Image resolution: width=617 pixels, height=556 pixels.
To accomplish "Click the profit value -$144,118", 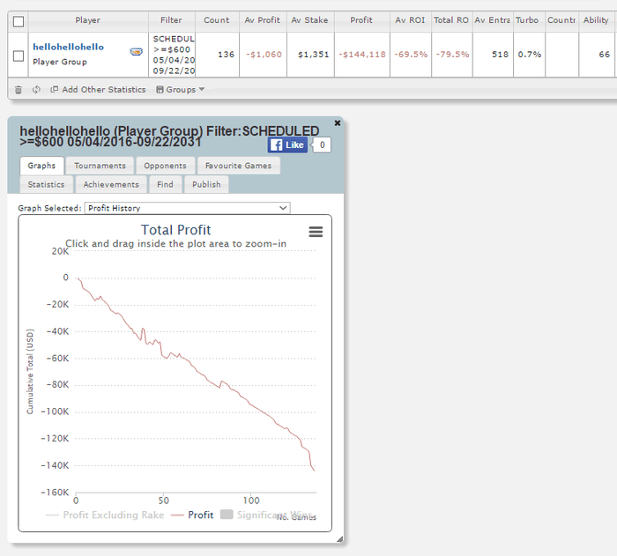I will click(362, 55).
